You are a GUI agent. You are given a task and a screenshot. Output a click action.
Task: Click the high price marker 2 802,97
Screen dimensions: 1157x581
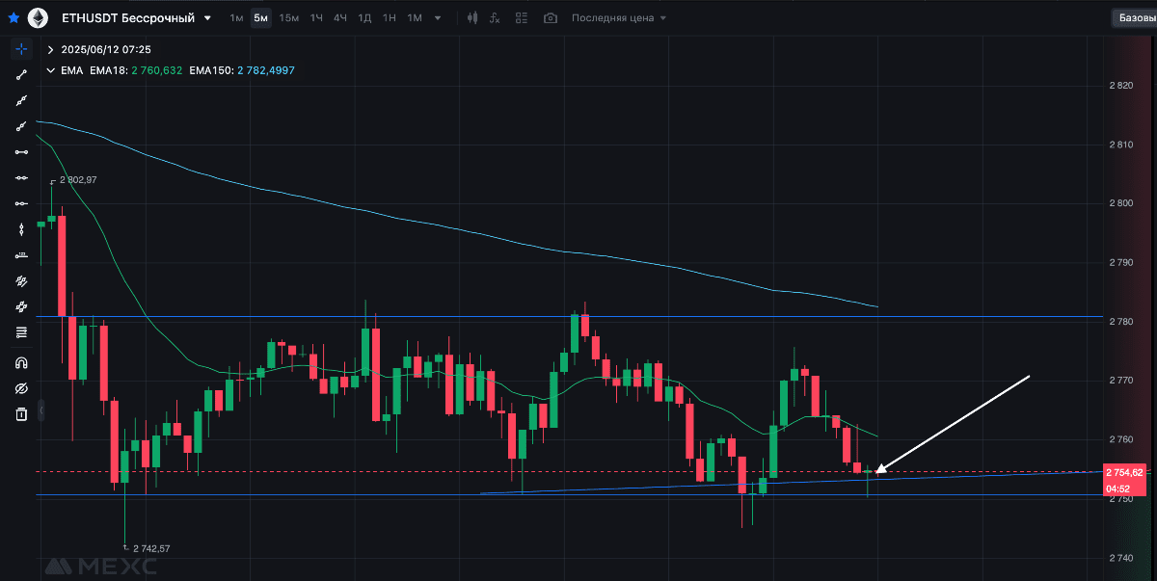78,180
